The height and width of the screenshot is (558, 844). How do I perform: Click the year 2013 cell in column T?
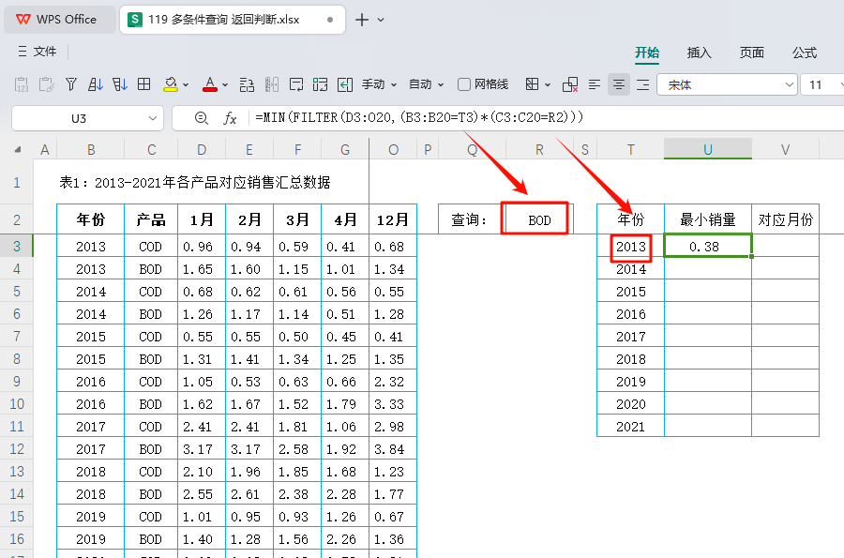[631, 246]
